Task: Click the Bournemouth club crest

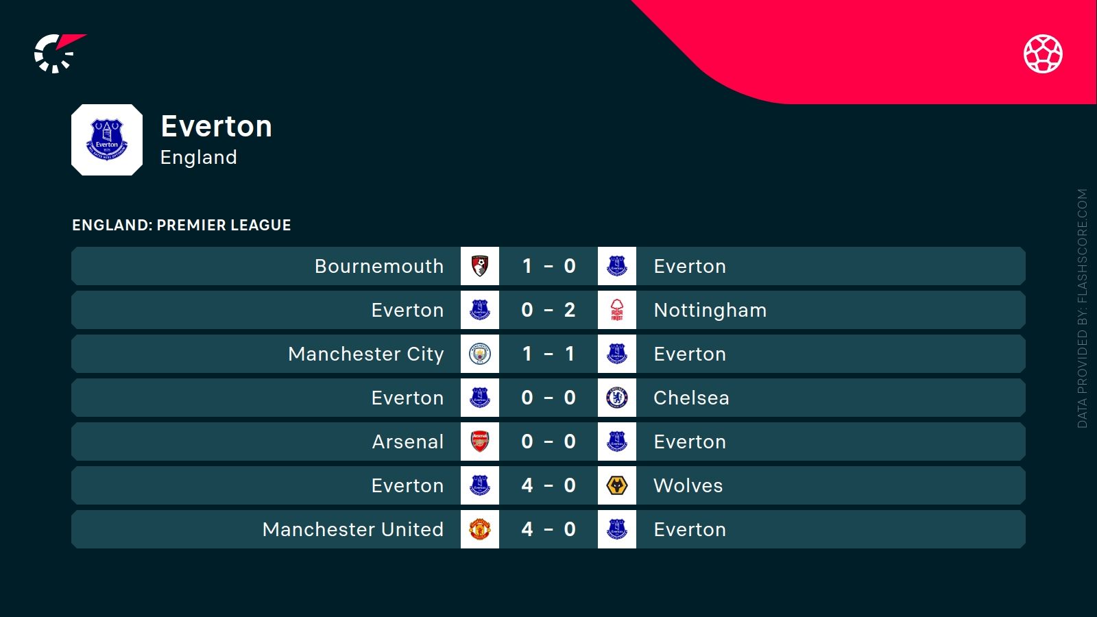Action: coord(480,266)
